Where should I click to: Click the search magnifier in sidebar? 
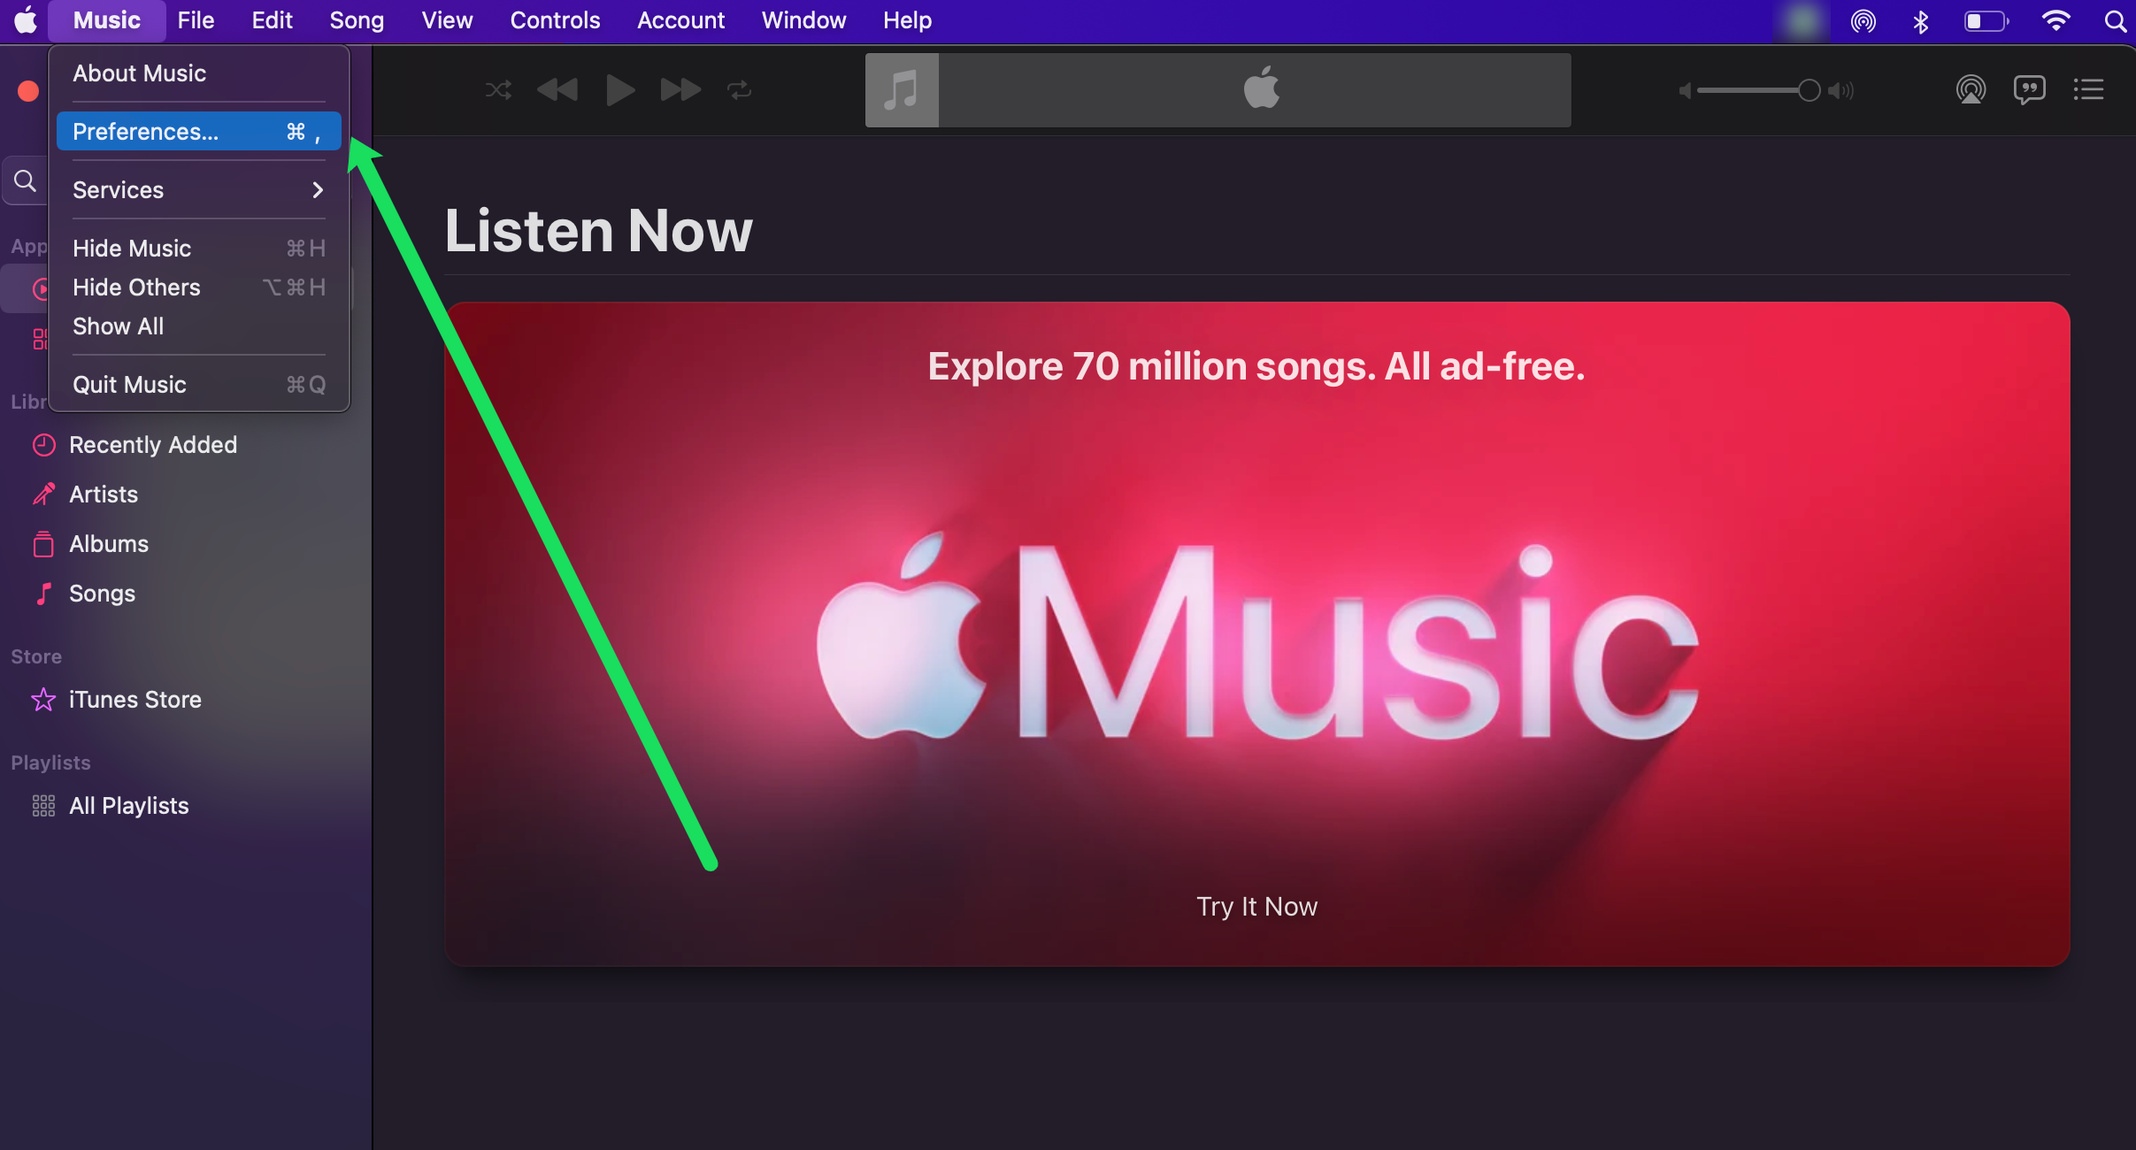coord(26,181)
